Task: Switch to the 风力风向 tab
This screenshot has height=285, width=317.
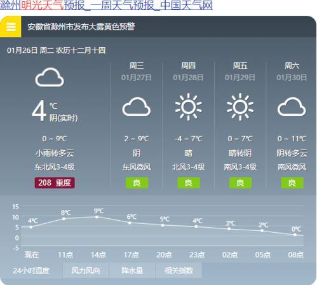Action: click(86, 270)
